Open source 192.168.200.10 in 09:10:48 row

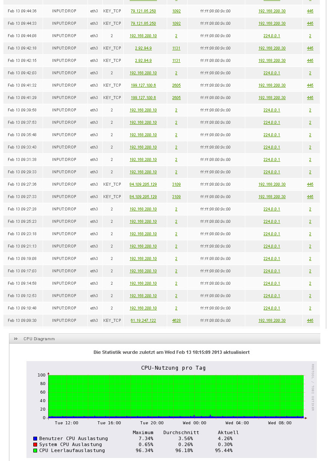tap(143, 308)
